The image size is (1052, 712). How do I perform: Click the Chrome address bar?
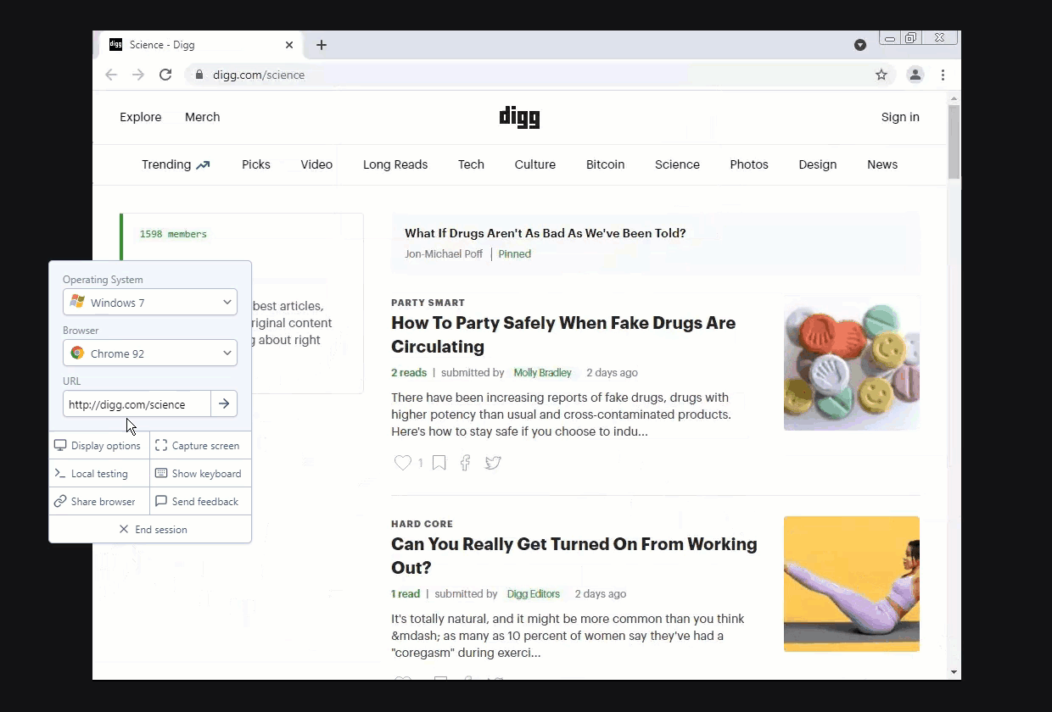click(539, 75)
